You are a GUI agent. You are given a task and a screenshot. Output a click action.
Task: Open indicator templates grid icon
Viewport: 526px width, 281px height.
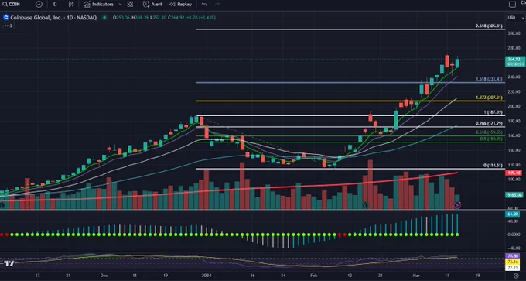pos(130,5)
